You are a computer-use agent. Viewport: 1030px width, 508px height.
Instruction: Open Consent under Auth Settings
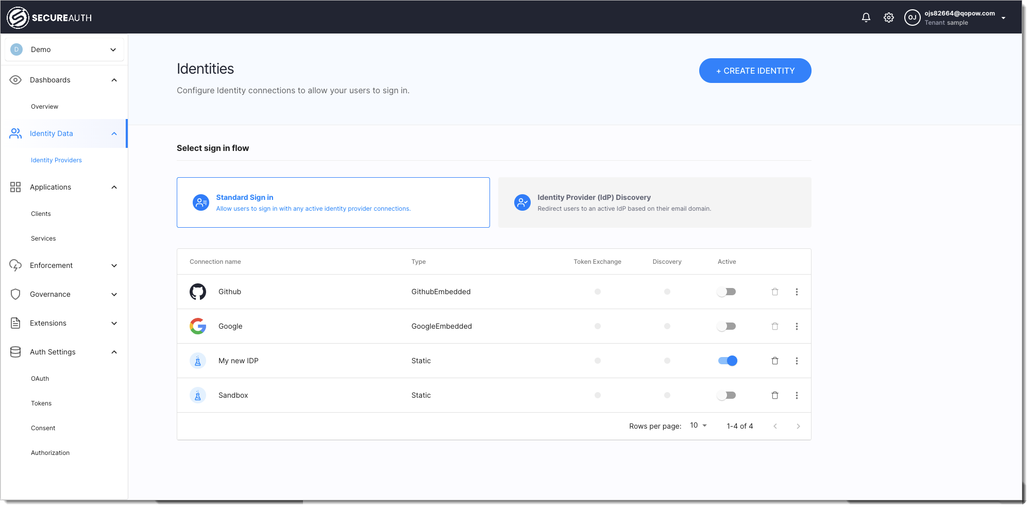pos(43,428)
